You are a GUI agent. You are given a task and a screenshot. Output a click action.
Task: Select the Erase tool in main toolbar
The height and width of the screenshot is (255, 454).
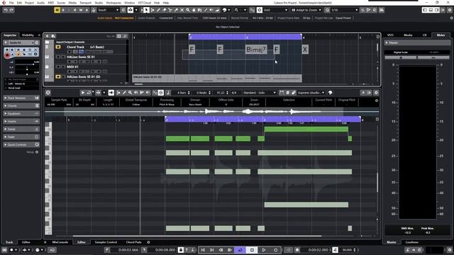point(164,10)
